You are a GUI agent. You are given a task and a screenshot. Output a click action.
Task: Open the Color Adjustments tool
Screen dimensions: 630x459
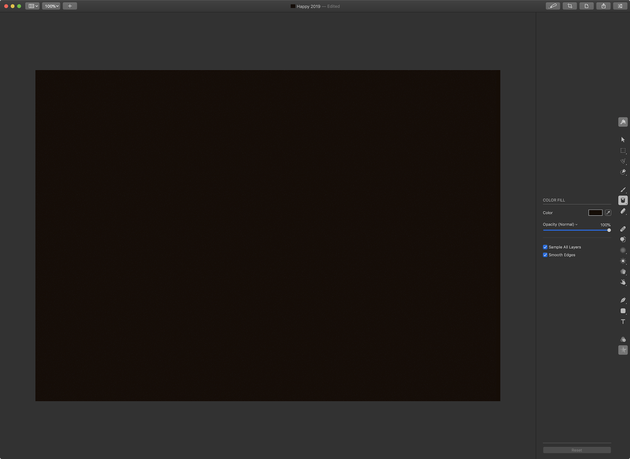[x=623, y=339]
